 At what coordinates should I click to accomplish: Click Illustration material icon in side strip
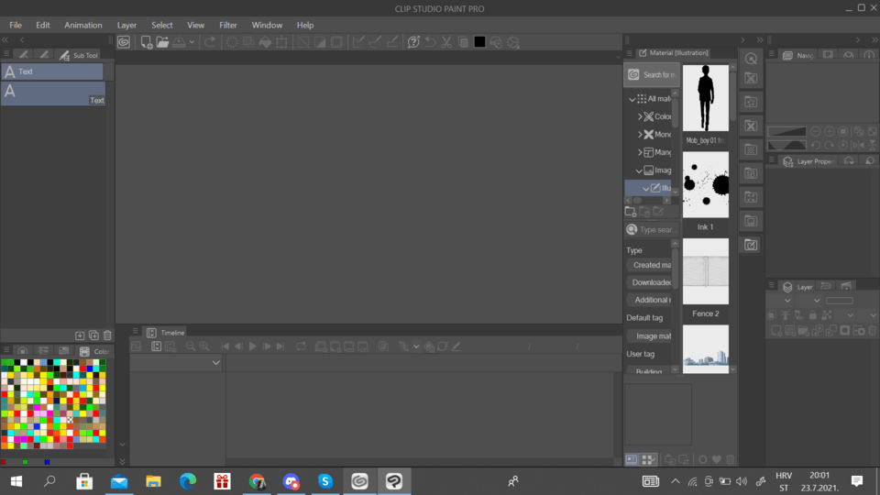(751, 245)
